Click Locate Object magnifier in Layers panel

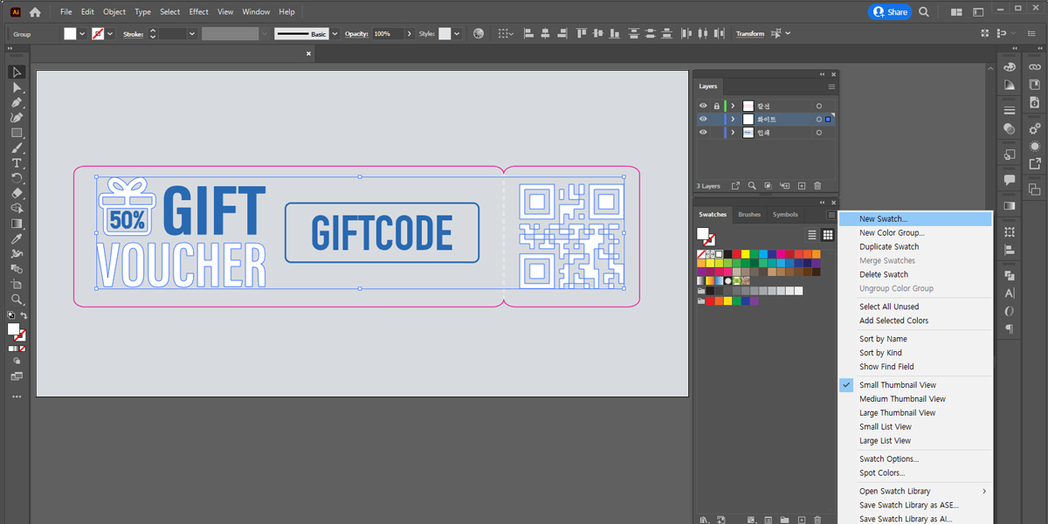pyautogui.click(x=752, y=186)
